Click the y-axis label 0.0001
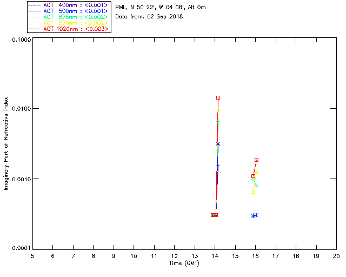Screen dimensions: 346x277 [22, 248]
